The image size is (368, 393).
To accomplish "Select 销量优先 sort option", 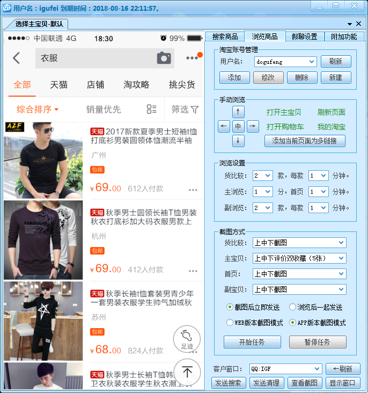I will pos(104,110).
